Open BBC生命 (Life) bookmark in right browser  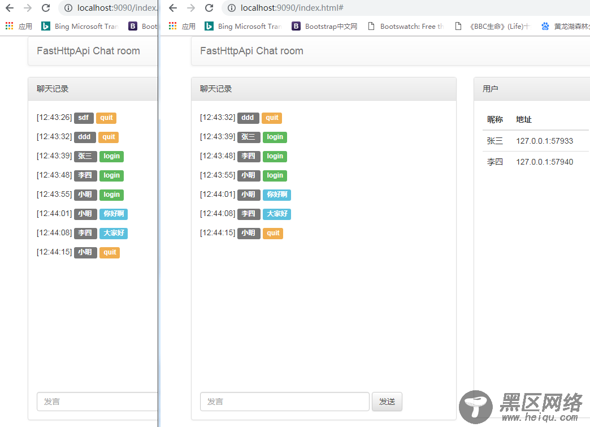click(493, 26)
